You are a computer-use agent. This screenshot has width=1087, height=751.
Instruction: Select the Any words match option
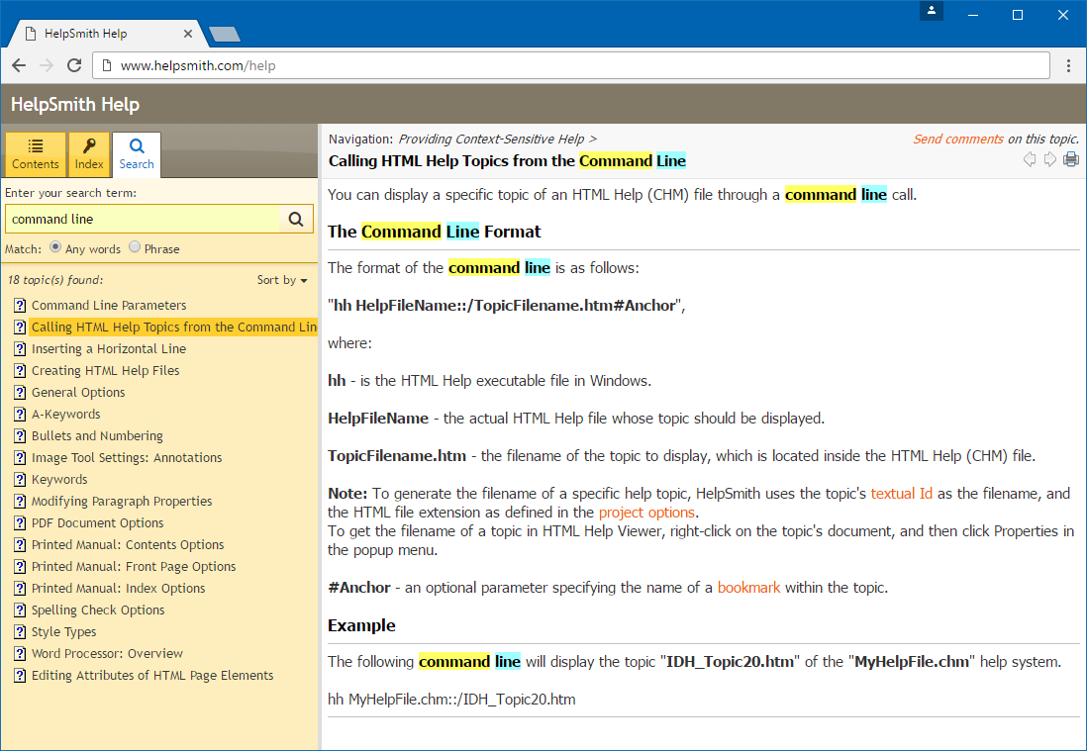point(55,246)
